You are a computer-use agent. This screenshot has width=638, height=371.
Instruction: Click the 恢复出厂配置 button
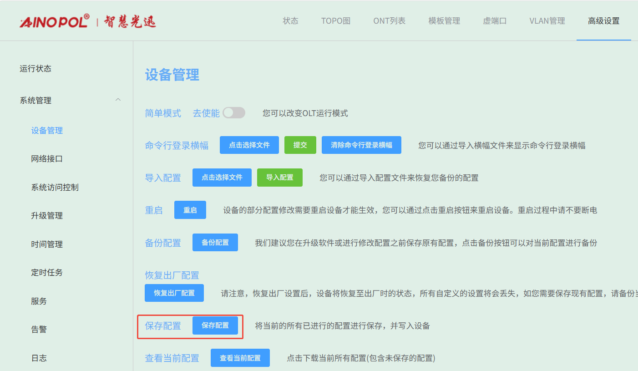(x=174, y=293)
